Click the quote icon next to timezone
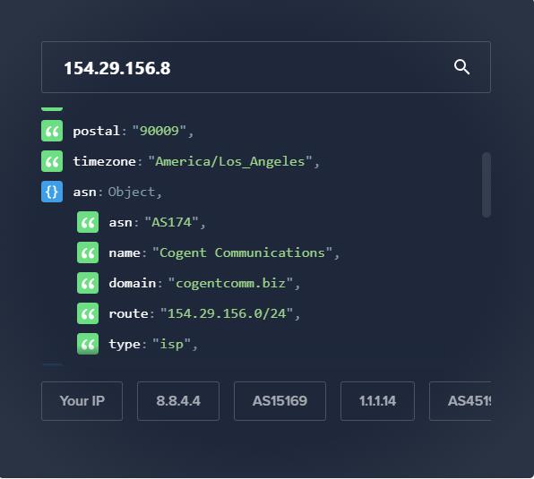Image resolution: width=534 pixels, height=479 pixels. [x=52, y=161]
